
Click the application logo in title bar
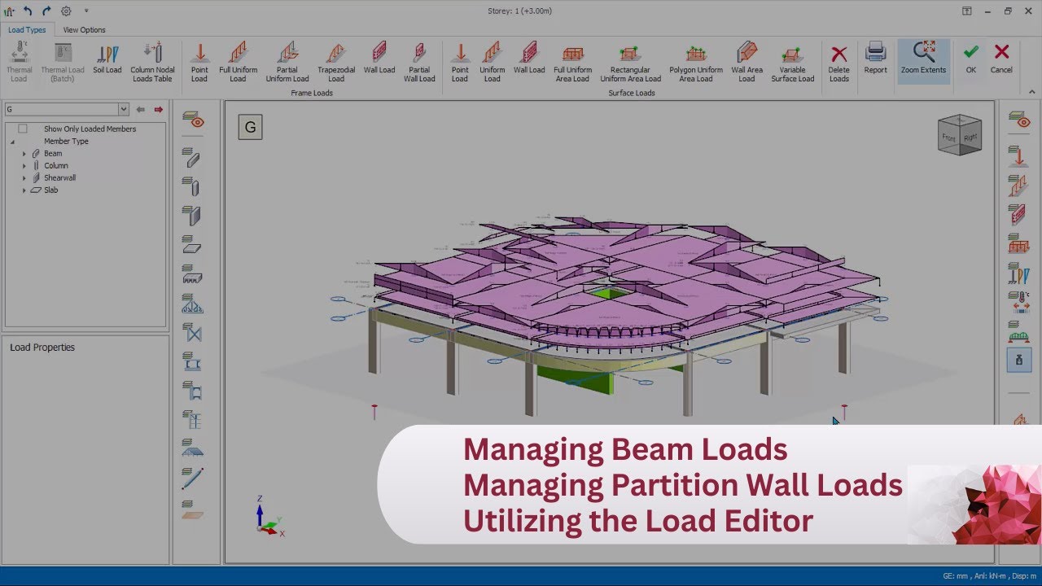click(9, 11)
